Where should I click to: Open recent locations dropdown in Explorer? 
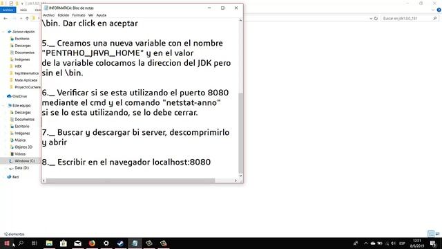[21, 19]
